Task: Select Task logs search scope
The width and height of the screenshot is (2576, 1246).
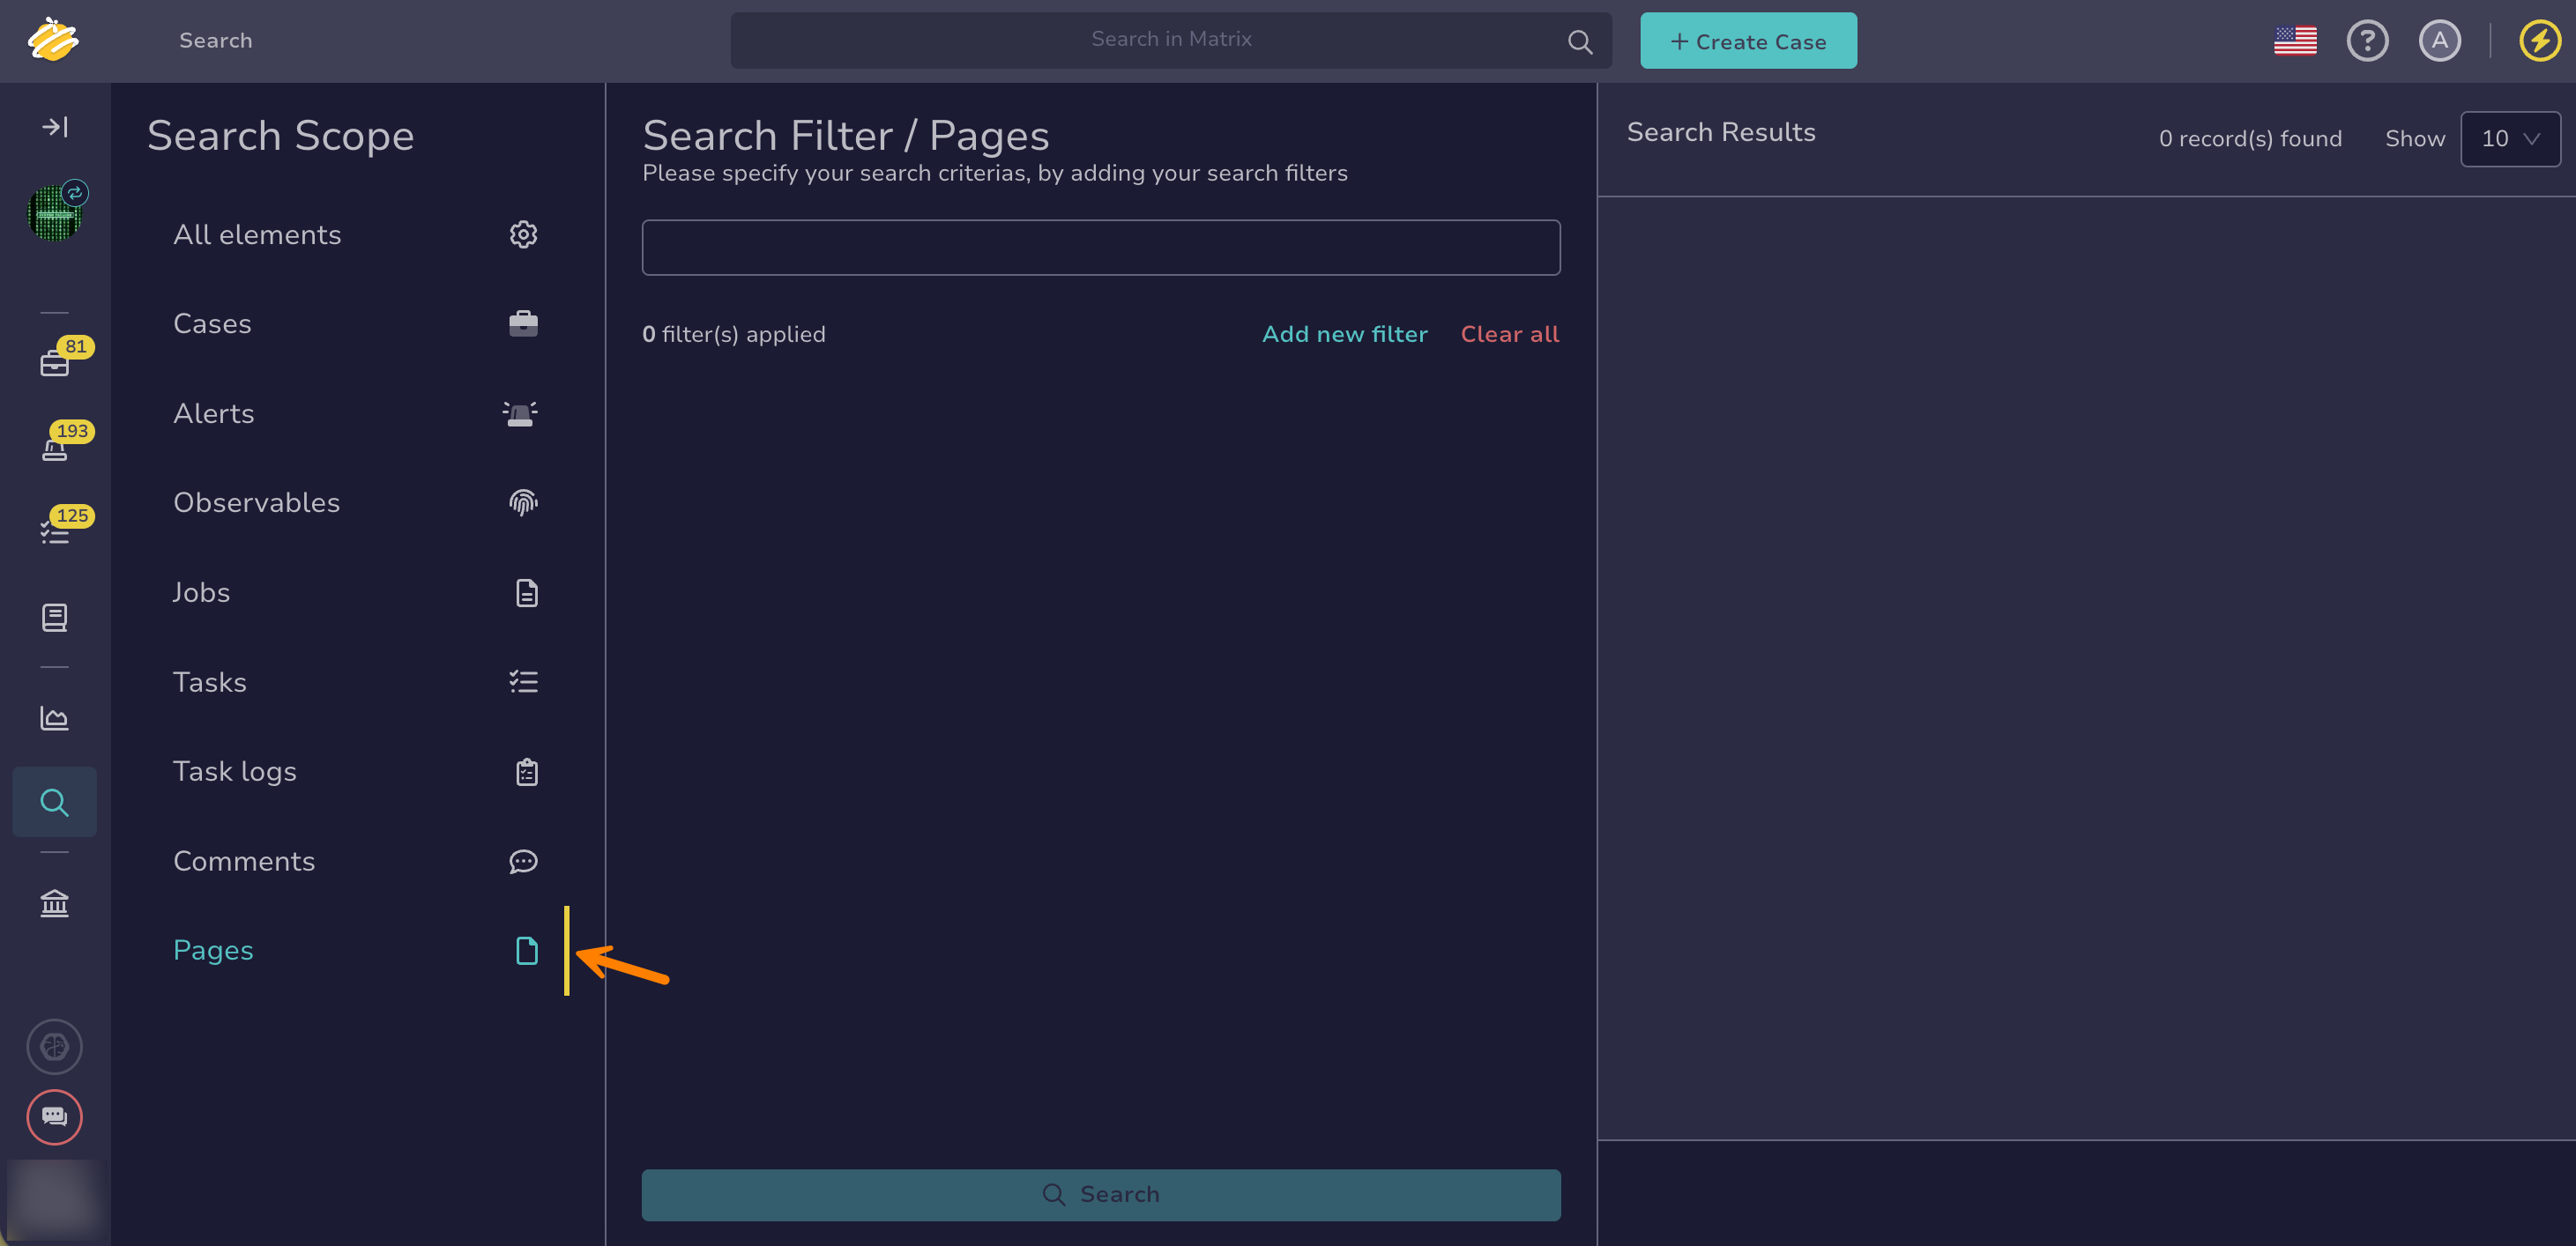Action: tap(357, 771)
